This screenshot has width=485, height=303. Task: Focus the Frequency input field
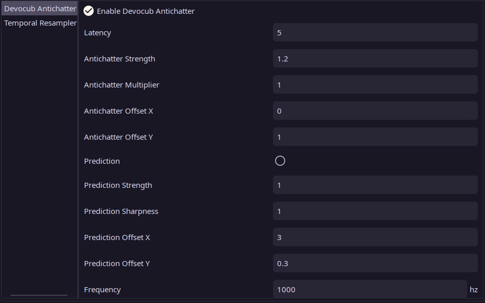tap(369, 290)
